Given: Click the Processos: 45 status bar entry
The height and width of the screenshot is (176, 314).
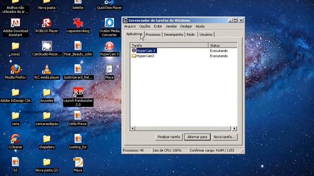Looking at the screenshot, I should pyautogui.click(x=137, y=151).
